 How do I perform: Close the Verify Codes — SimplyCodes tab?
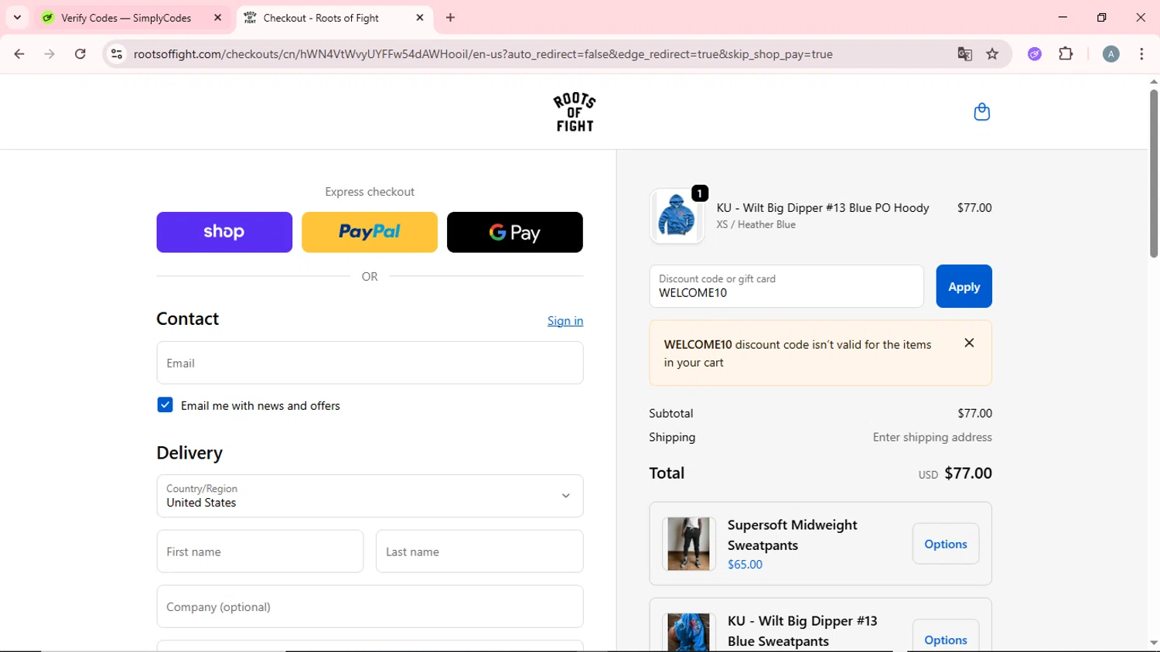click(x=217, y=18)
